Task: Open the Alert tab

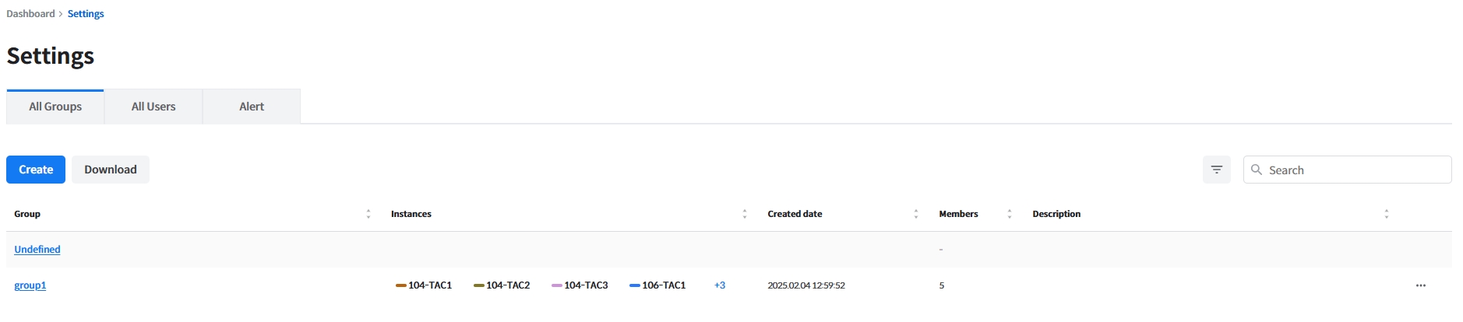Action: click(252, 107)
